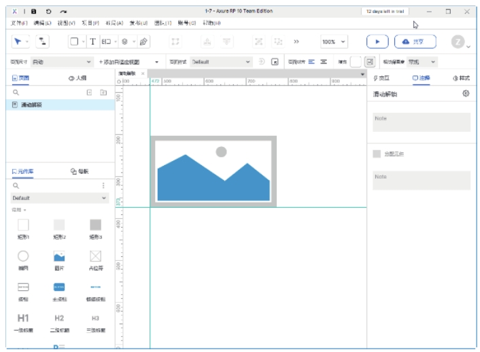Click the add folder icon in pages panel
Image resolution: width=480 pixels, height=352 pixels.
click(103, 92)
